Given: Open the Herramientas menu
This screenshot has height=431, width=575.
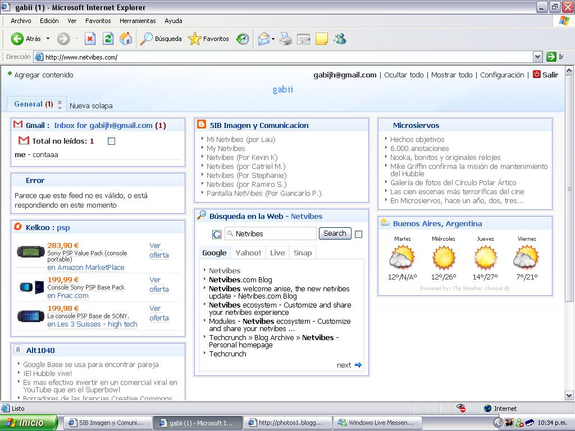Looking at the screenshot, I should coord(138,21).
